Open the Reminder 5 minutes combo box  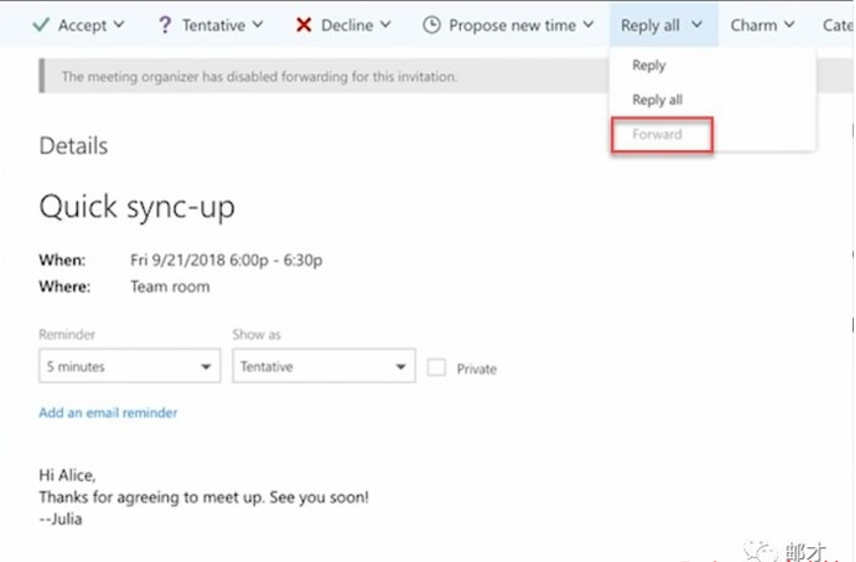point(129,366)
